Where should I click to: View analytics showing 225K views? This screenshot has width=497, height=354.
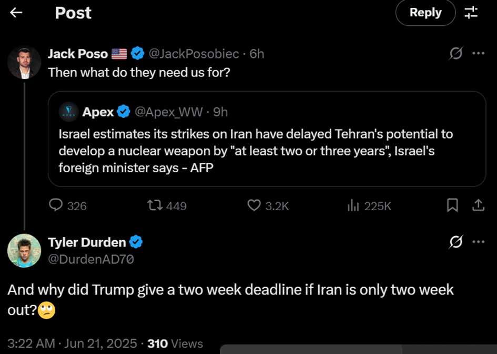[369, 206]
